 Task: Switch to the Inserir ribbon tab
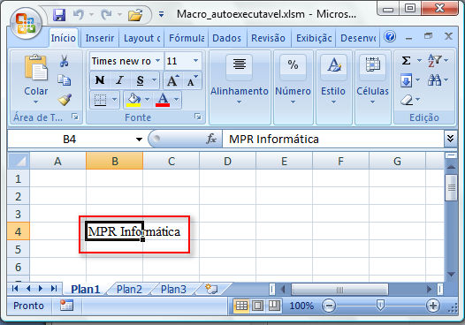tap(100, 38)
